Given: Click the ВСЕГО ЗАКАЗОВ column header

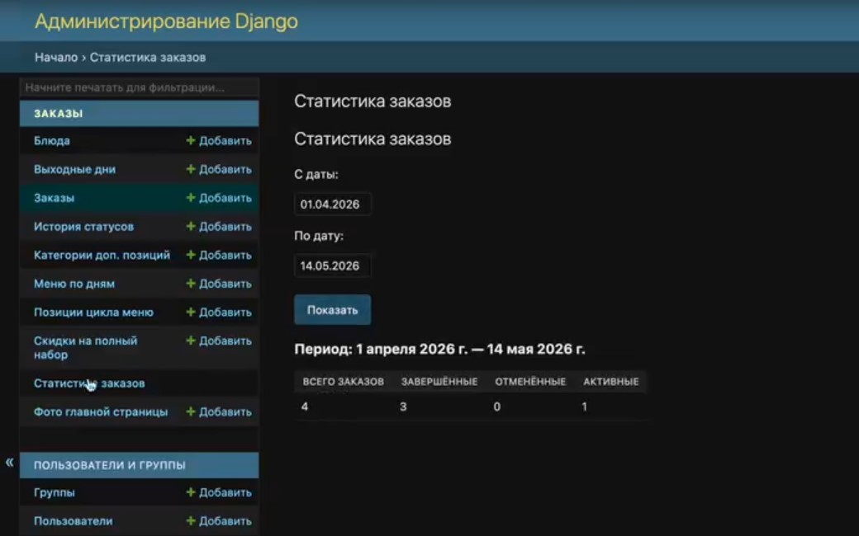Looking at the screenshot, I should [x=343, y=381].
